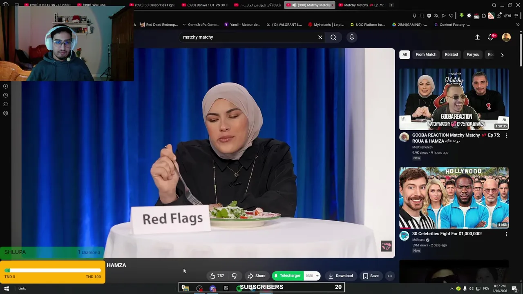The width and height of the screenshot is (523, 294).
Task: Click the channel watermark in video corner
Action: 386,246
